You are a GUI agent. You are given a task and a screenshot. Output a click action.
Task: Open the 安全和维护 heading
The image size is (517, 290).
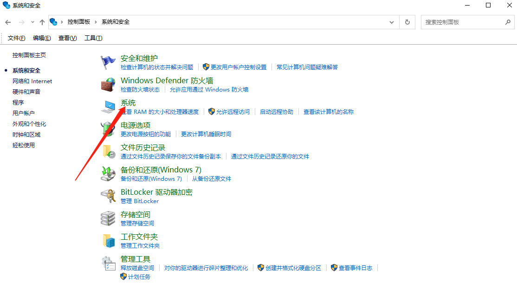coord(139,58)
